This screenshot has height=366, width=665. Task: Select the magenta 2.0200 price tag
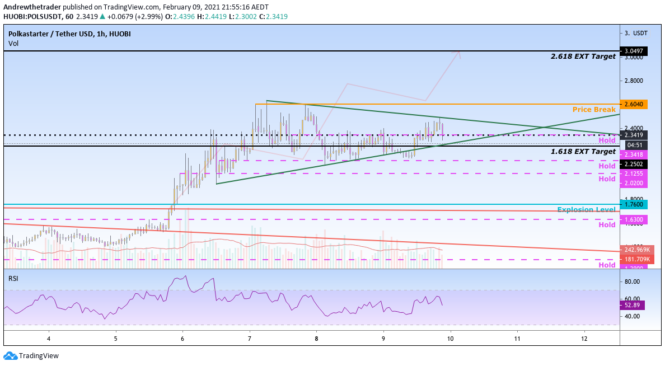[x=634, y=183]
